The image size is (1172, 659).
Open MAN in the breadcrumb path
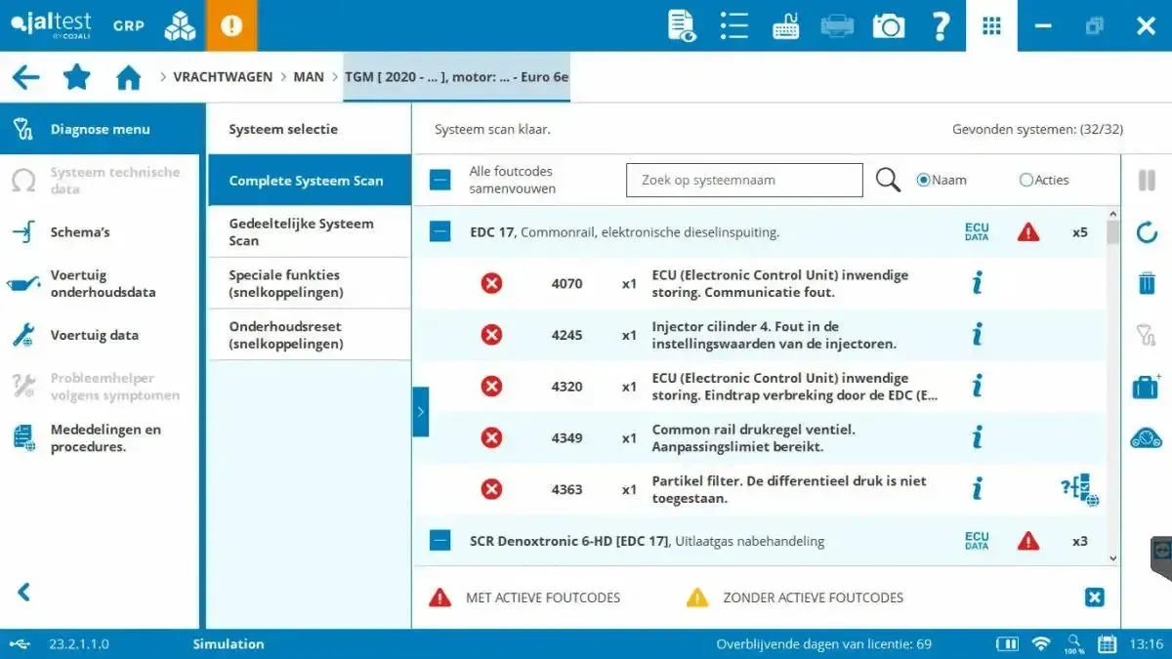coord(309,76)
